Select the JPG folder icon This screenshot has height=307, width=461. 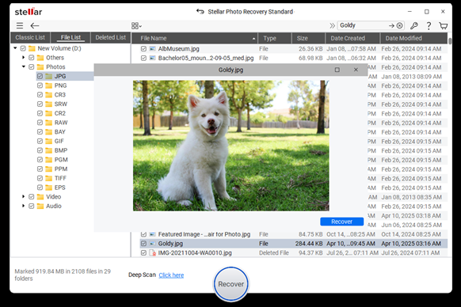coord(49,77)
